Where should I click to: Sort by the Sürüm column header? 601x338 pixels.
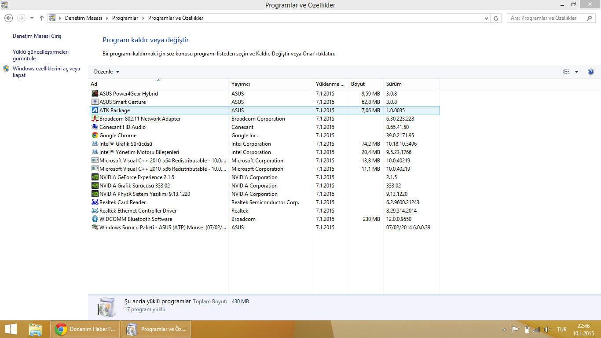tap(411, 84)
